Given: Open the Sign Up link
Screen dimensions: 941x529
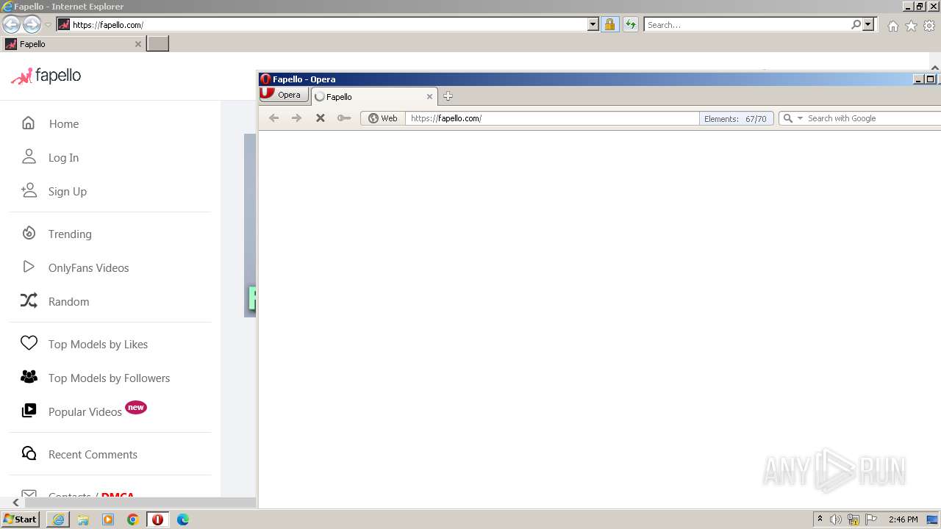Looking at the screenshot, I should coord(68,191).
